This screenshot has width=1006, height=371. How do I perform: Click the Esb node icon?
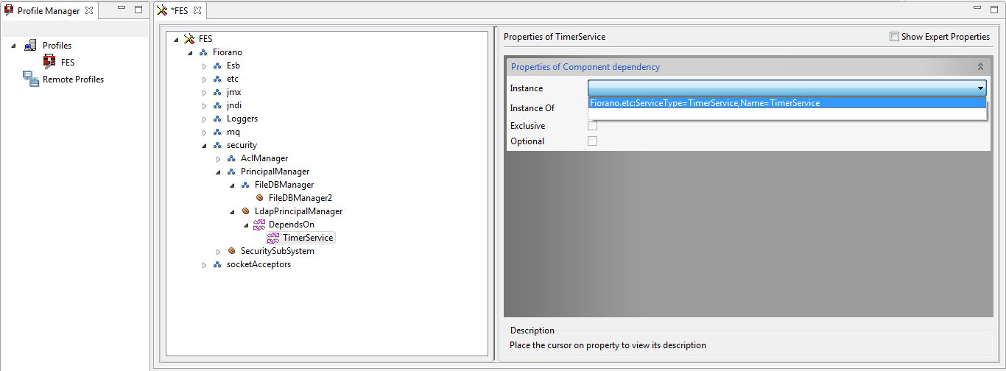(217, 66)
